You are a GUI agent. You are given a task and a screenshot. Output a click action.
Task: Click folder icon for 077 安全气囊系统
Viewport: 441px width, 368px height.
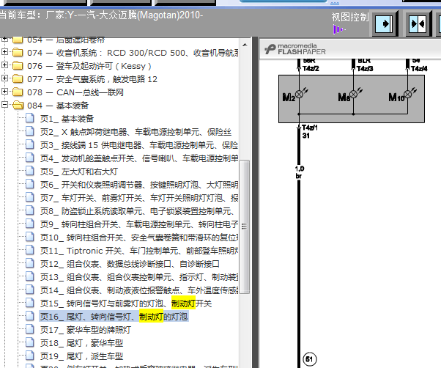pyautogui.click(x=18, y=78)
